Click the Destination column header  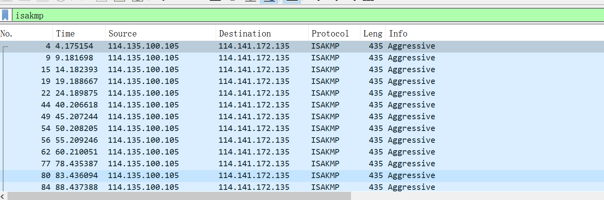click(x=262, y=34)
